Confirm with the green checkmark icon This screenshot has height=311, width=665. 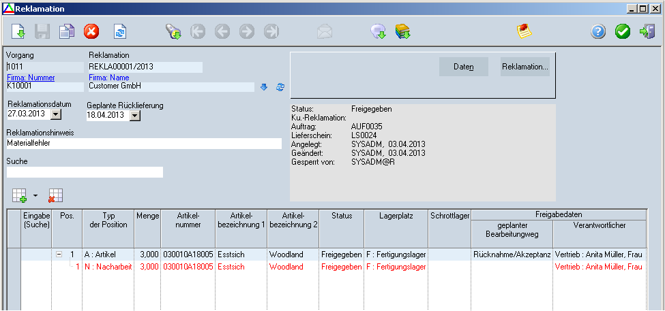coord(622,31)
